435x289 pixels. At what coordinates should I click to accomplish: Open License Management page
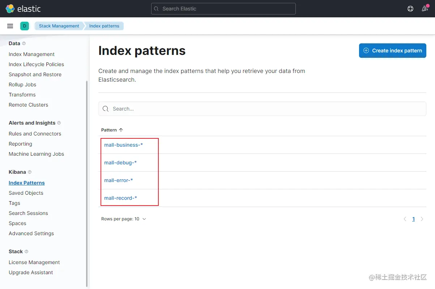point(34,262)
